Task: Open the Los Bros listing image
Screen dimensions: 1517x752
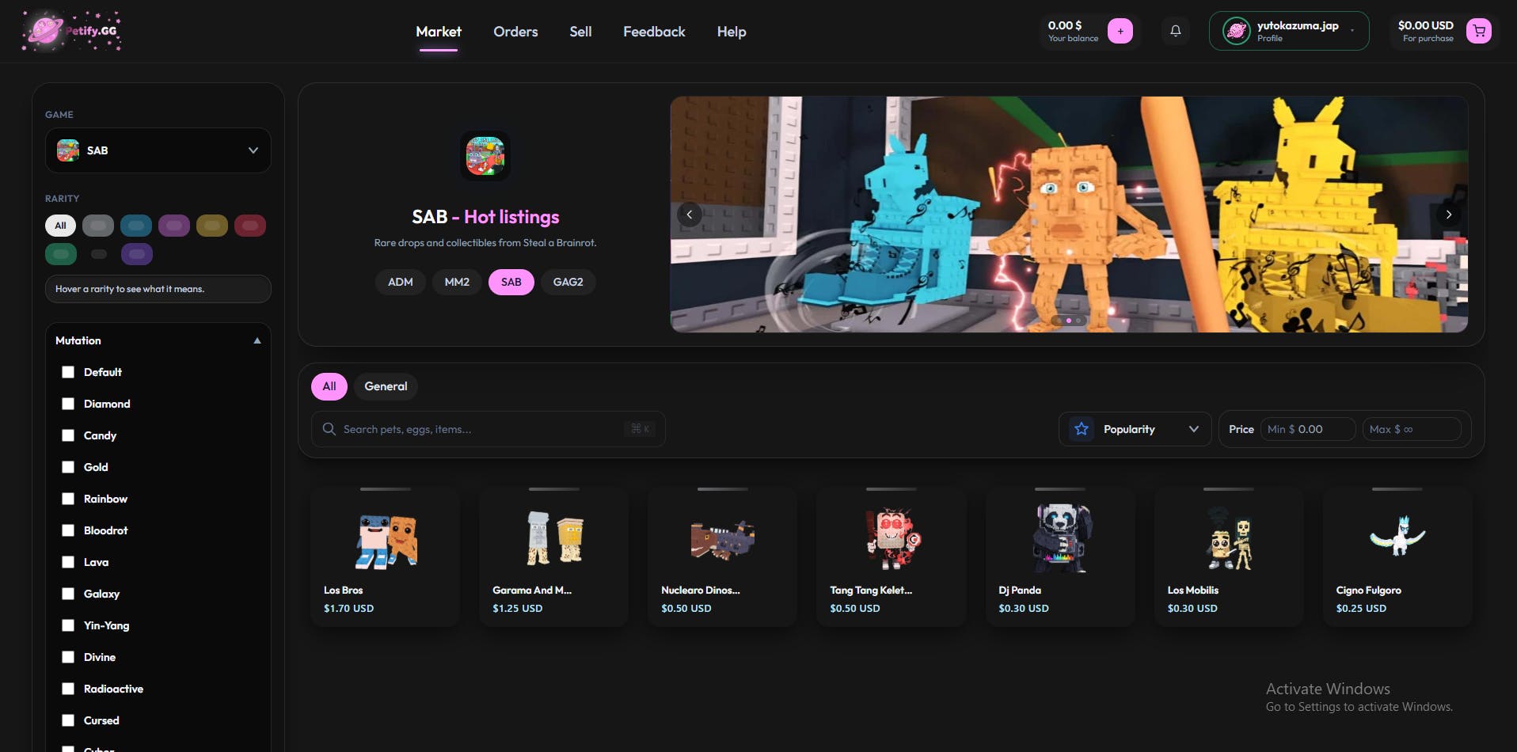Action: pyautogui.click(x=386, y=541)
